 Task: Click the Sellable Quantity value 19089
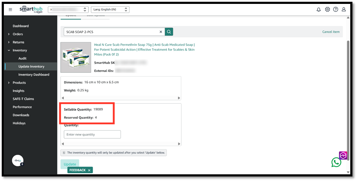tap(98, 109)
